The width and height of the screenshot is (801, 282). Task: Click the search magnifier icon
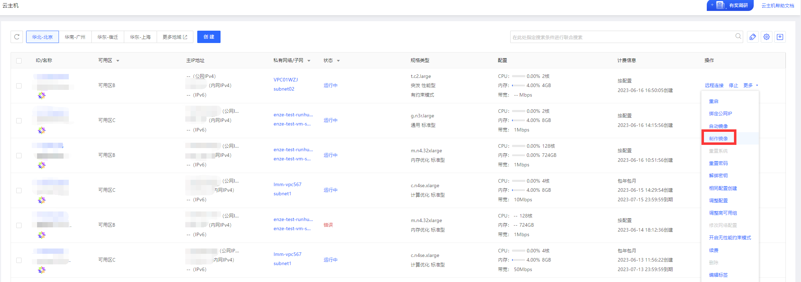(x=738, y=36)
